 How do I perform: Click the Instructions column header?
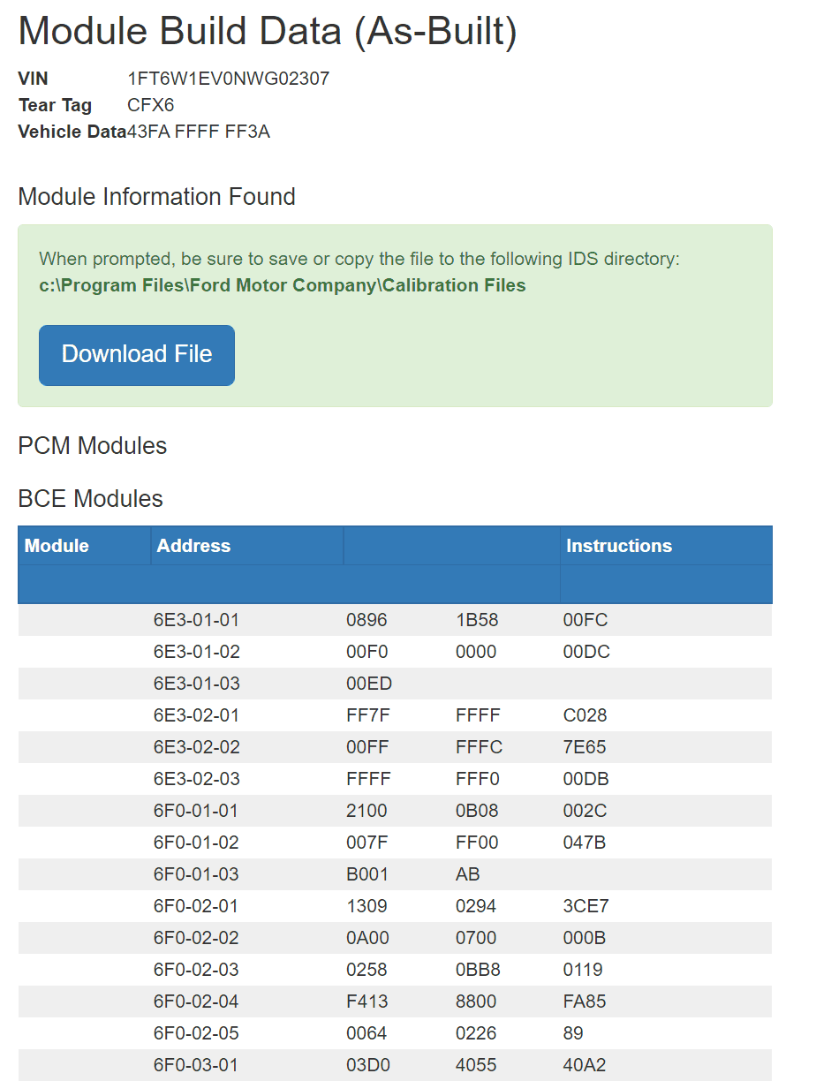[x=619, y=545]
